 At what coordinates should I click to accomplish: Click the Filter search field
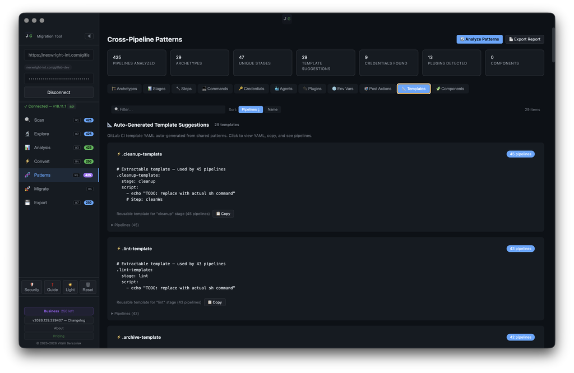(168, 109)
